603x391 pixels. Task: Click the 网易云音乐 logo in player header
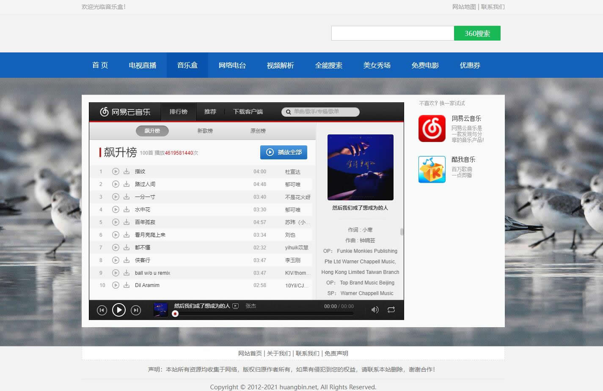(x=125, y=112)
